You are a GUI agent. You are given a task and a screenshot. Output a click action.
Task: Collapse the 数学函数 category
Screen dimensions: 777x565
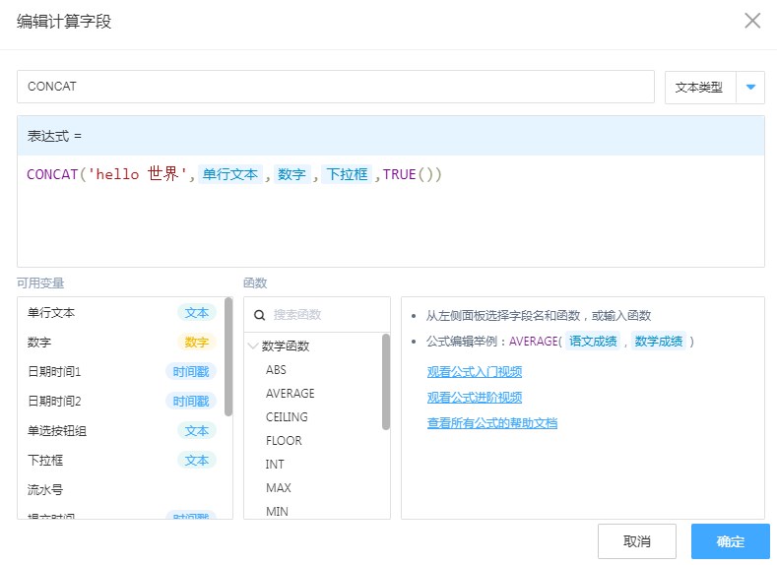coord(254,346)
